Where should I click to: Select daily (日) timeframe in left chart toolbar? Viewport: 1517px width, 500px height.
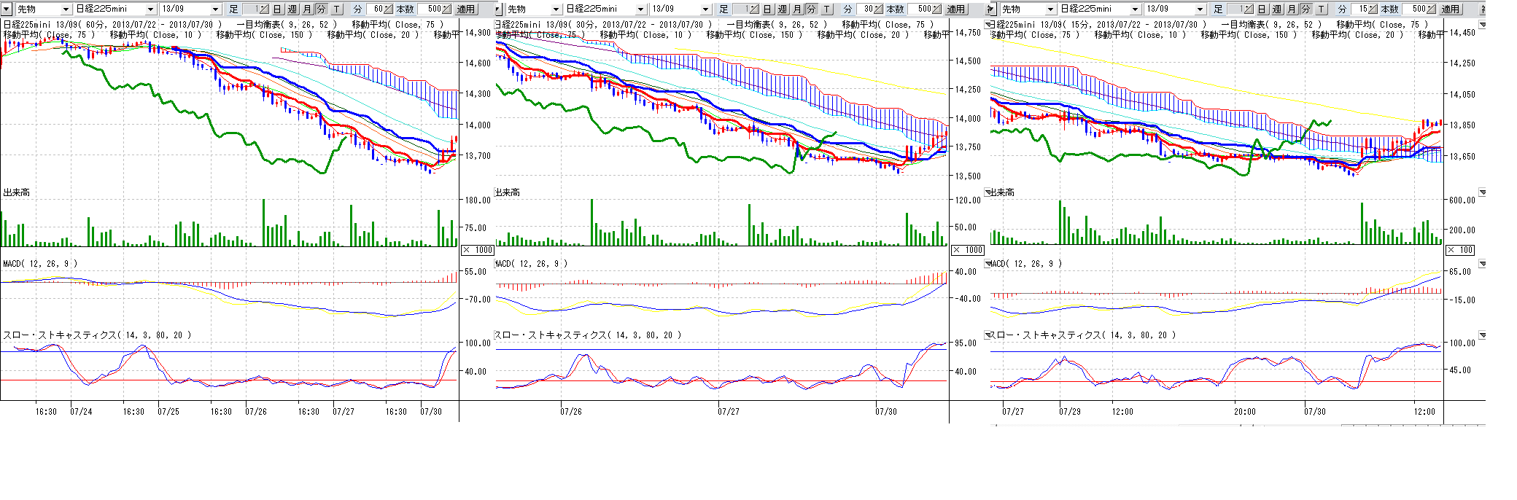[x=278, y=9]
